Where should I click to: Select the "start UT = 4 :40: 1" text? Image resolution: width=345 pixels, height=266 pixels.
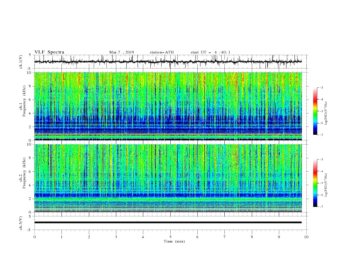pyautogui.click(x=210, y=52)
